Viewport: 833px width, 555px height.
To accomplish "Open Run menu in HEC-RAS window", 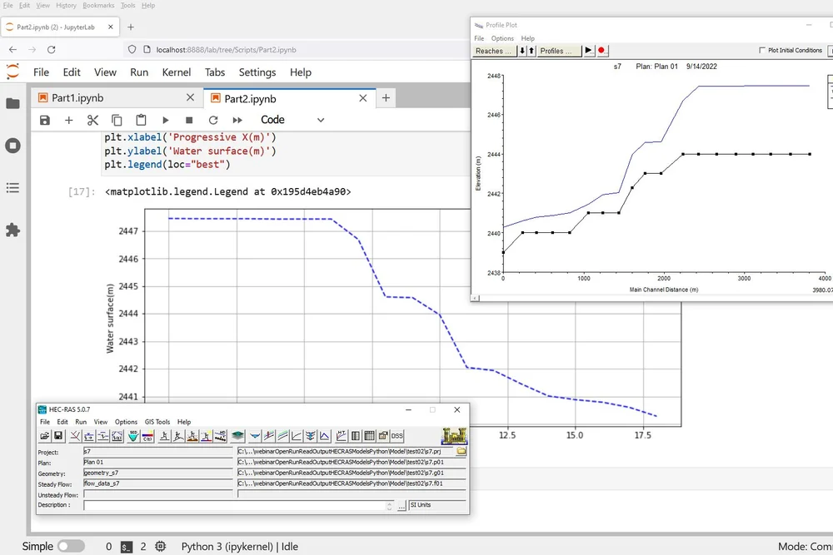I will 81,422.
